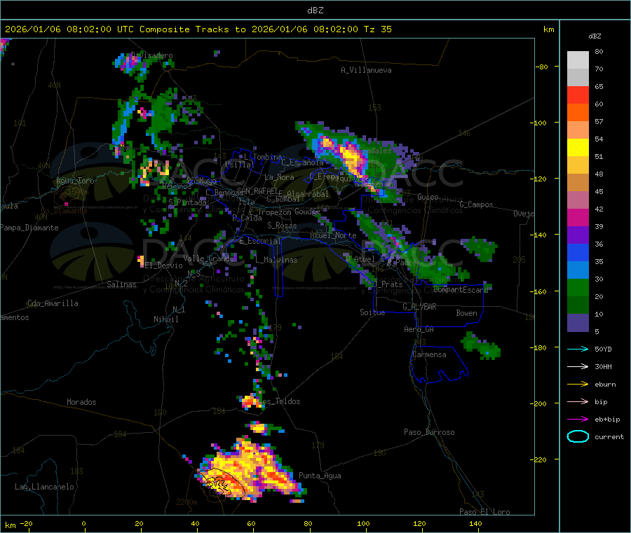Click the CompantEscard map label
631x533 pixels.
461,289
